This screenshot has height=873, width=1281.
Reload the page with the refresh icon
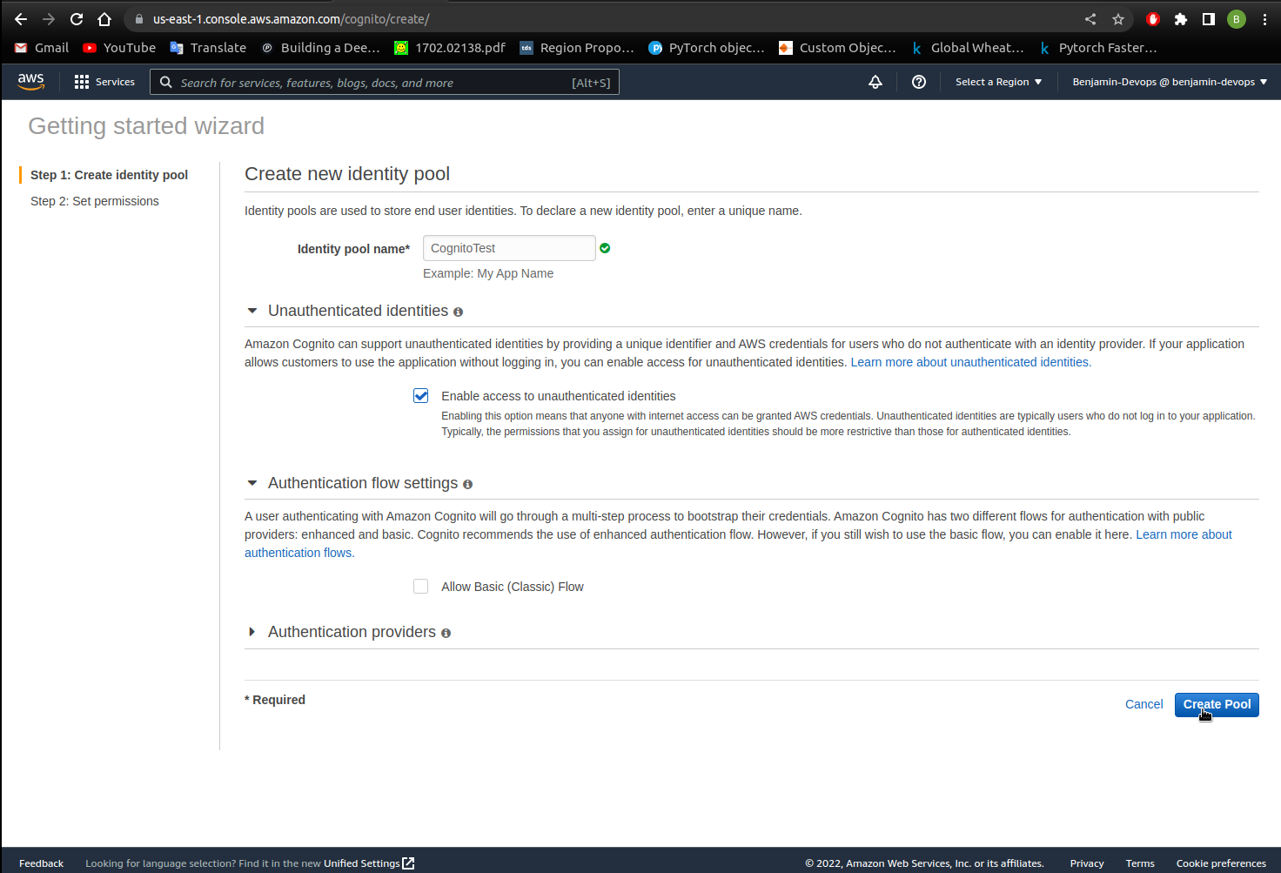pos(77,19)
